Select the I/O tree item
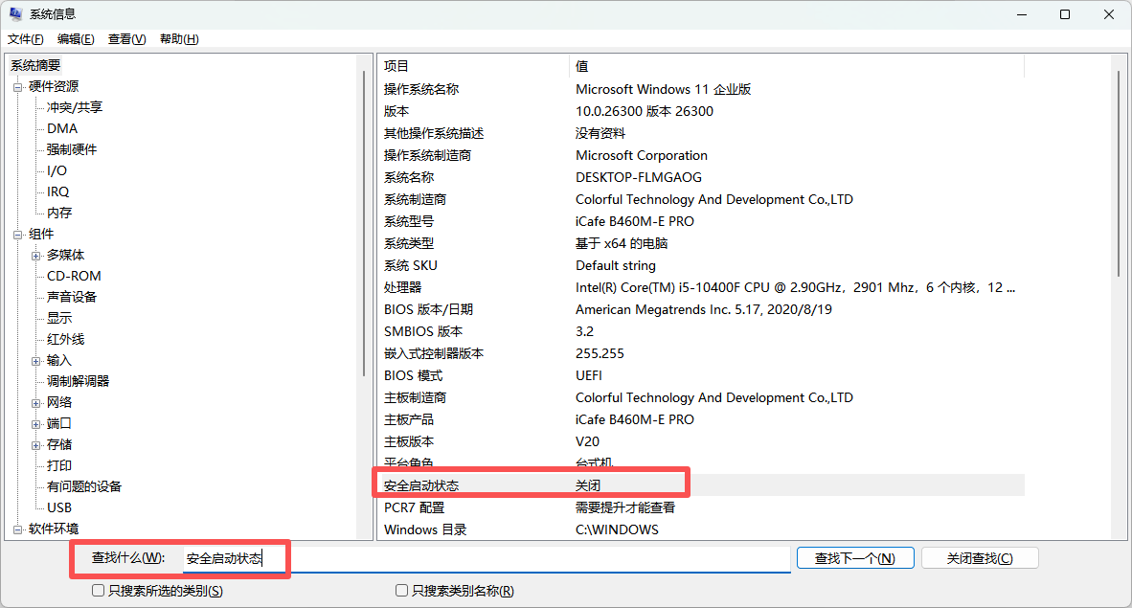1132x608 pixels. 57,171
